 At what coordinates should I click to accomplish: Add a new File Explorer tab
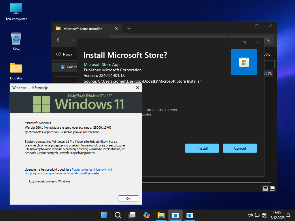[x=129, y=29]
